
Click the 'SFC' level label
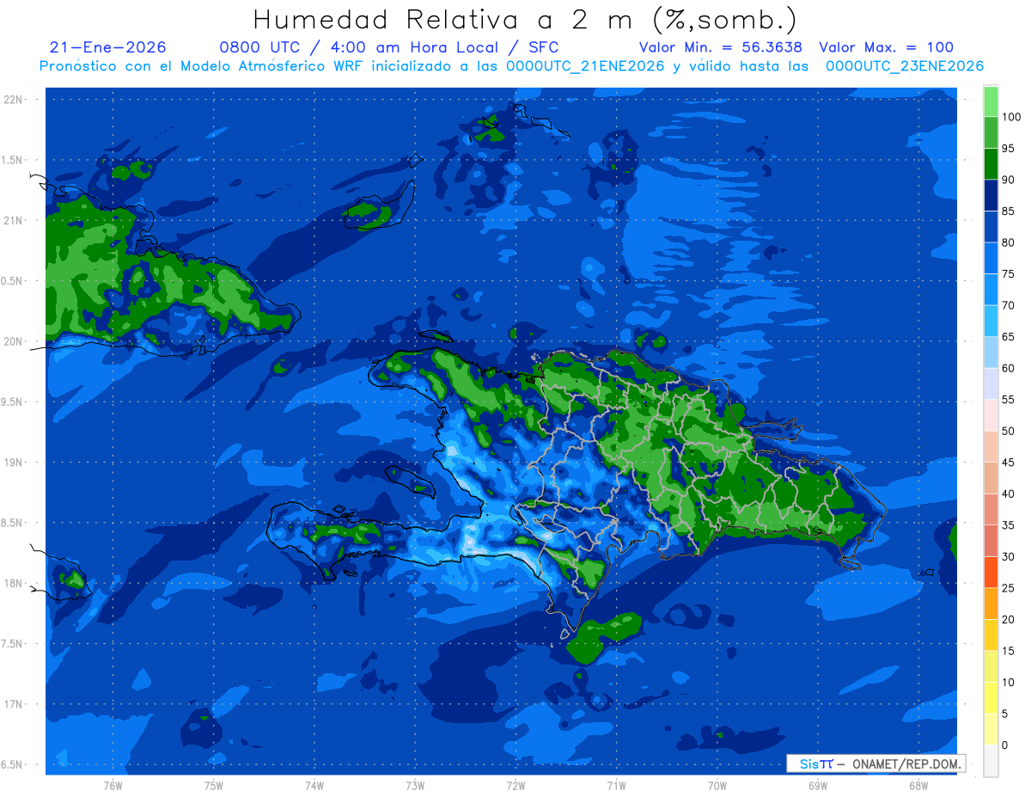pyautogui.click(x=543, y=47)
